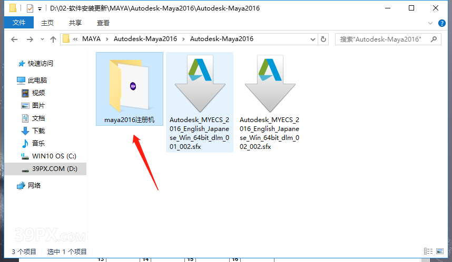Refresh the current folder
Viewport: 452px width, 262px height.
pos(323,39)
